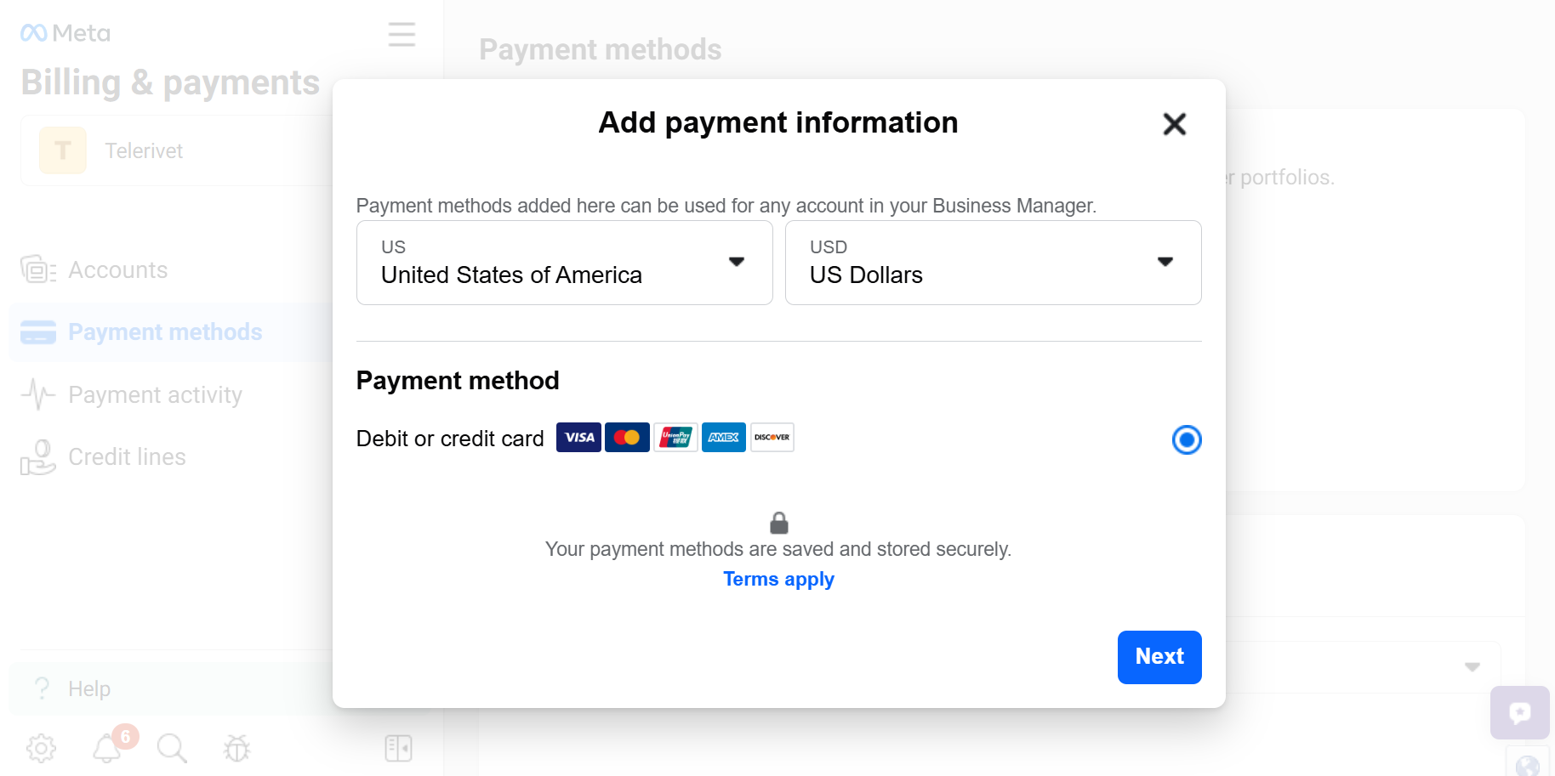Click the search magnifier icon

(x=172, y=748)
